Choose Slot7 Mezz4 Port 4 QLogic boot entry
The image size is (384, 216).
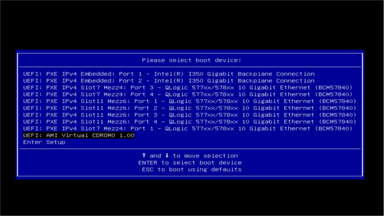pos(188,94)
